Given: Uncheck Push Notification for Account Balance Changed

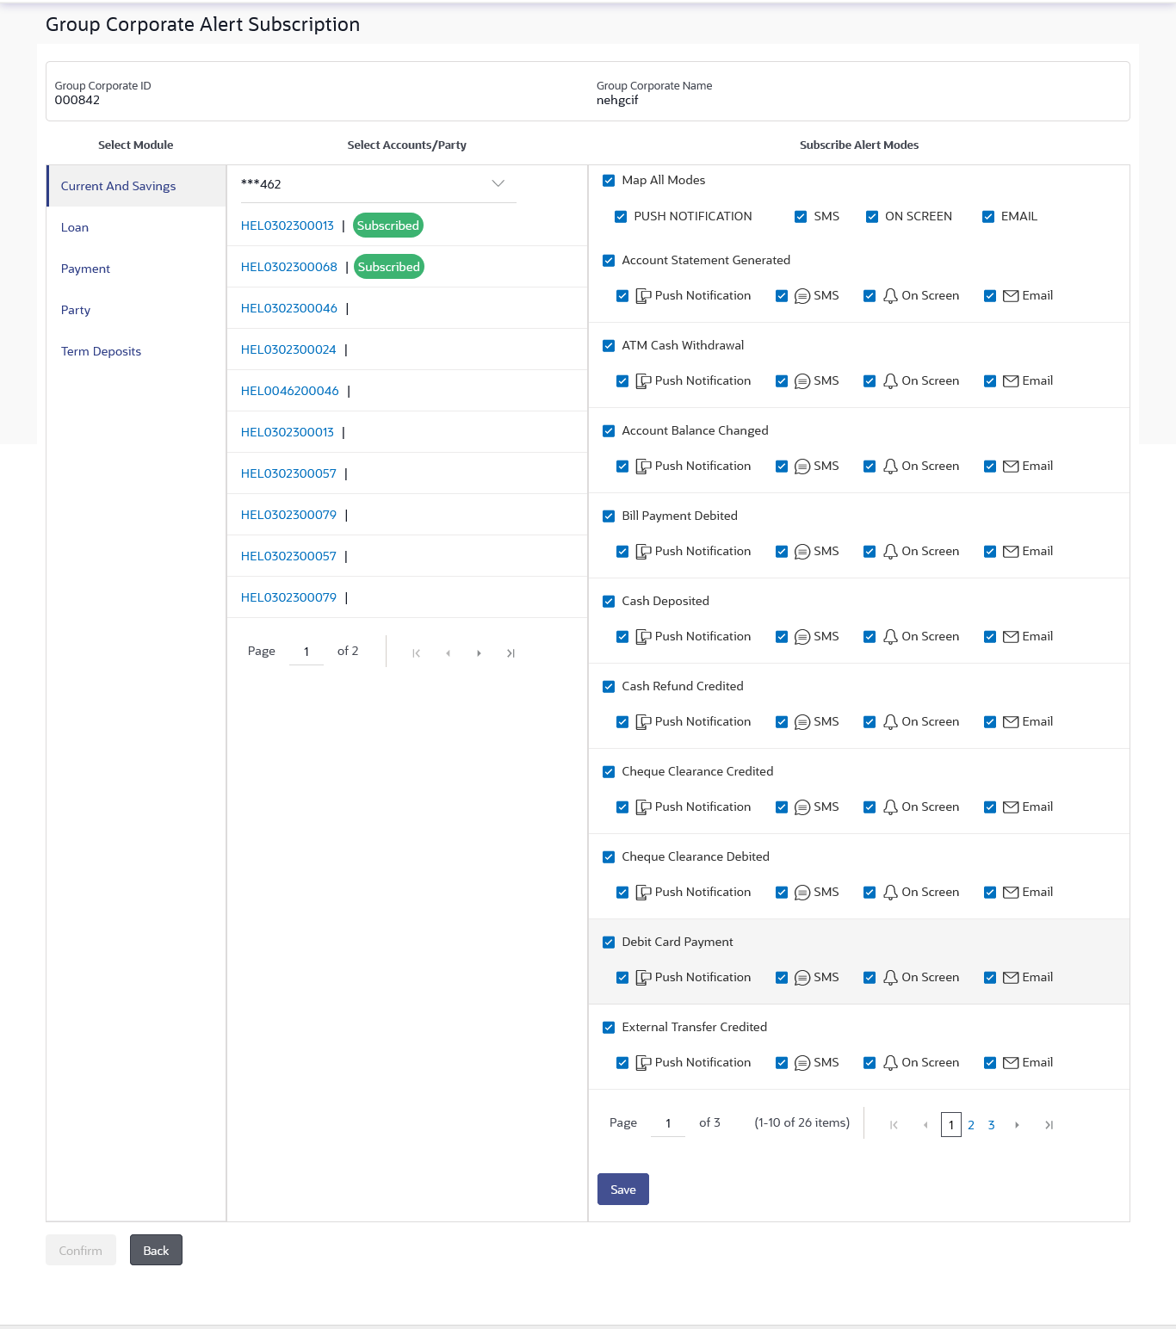Looking at the screenshot, I should [x=622, y=467].
